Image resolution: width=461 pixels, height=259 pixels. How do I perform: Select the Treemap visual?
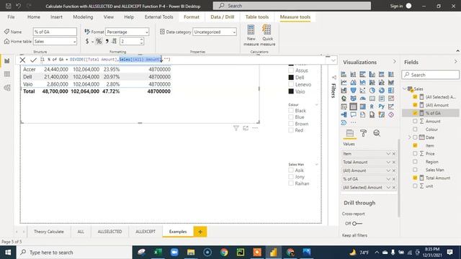[390, 91]
